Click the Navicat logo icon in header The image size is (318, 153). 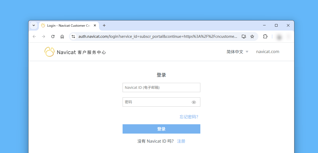pos(49,52)
